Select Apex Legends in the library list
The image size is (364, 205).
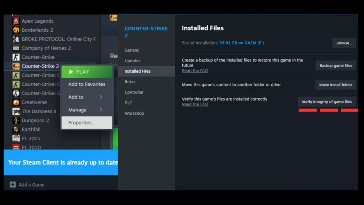click(38, 21)
